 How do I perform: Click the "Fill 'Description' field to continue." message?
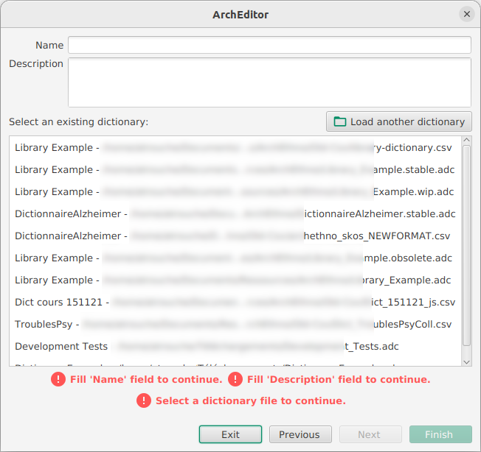coord(339,379)
